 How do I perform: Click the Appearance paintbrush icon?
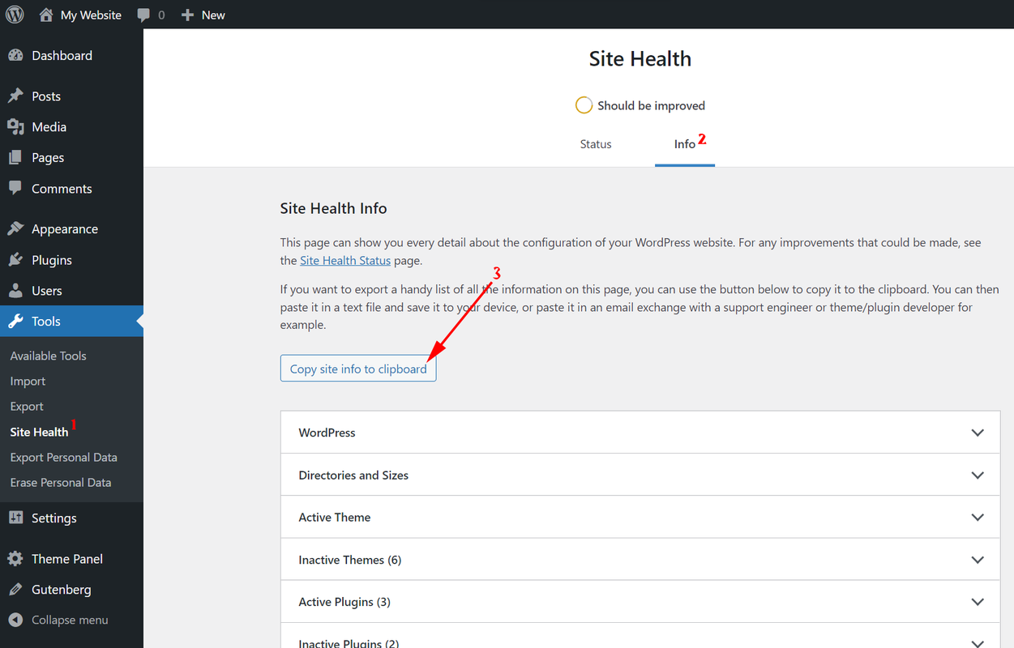[x=15, y=228]
